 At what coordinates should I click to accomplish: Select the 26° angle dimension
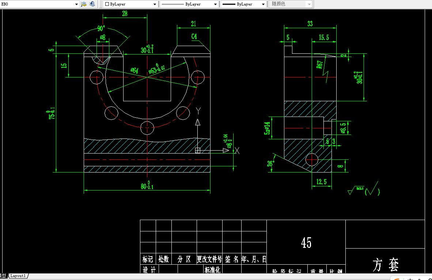[270, 164]
